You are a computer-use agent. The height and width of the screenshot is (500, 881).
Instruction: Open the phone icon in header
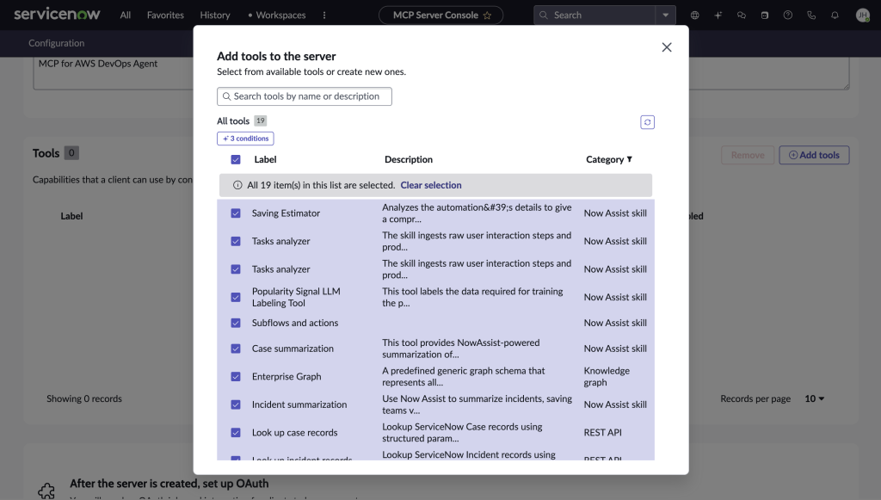tap(811, 15)
